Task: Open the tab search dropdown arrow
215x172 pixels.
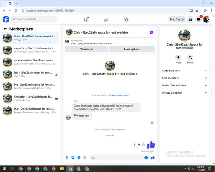Action: coord(3,3)
